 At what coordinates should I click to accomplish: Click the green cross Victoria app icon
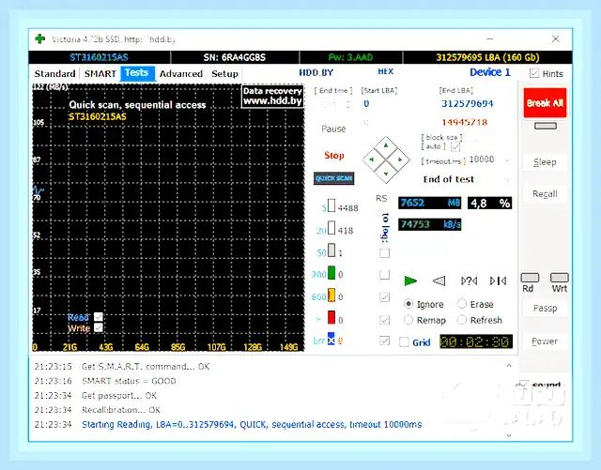click(x=39, y=38)
